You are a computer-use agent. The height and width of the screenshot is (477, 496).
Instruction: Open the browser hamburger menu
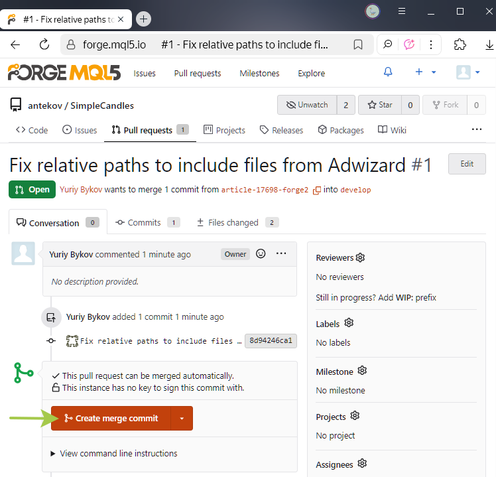point(402,11)
